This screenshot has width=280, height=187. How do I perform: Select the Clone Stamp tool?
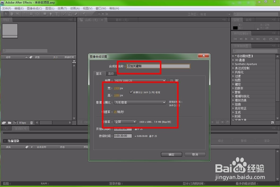tap(70, 14)
